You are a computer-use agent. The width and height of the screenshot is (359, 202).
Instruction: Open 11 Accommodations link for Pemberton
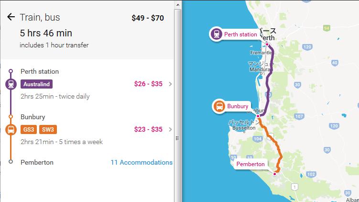point(141,162)
